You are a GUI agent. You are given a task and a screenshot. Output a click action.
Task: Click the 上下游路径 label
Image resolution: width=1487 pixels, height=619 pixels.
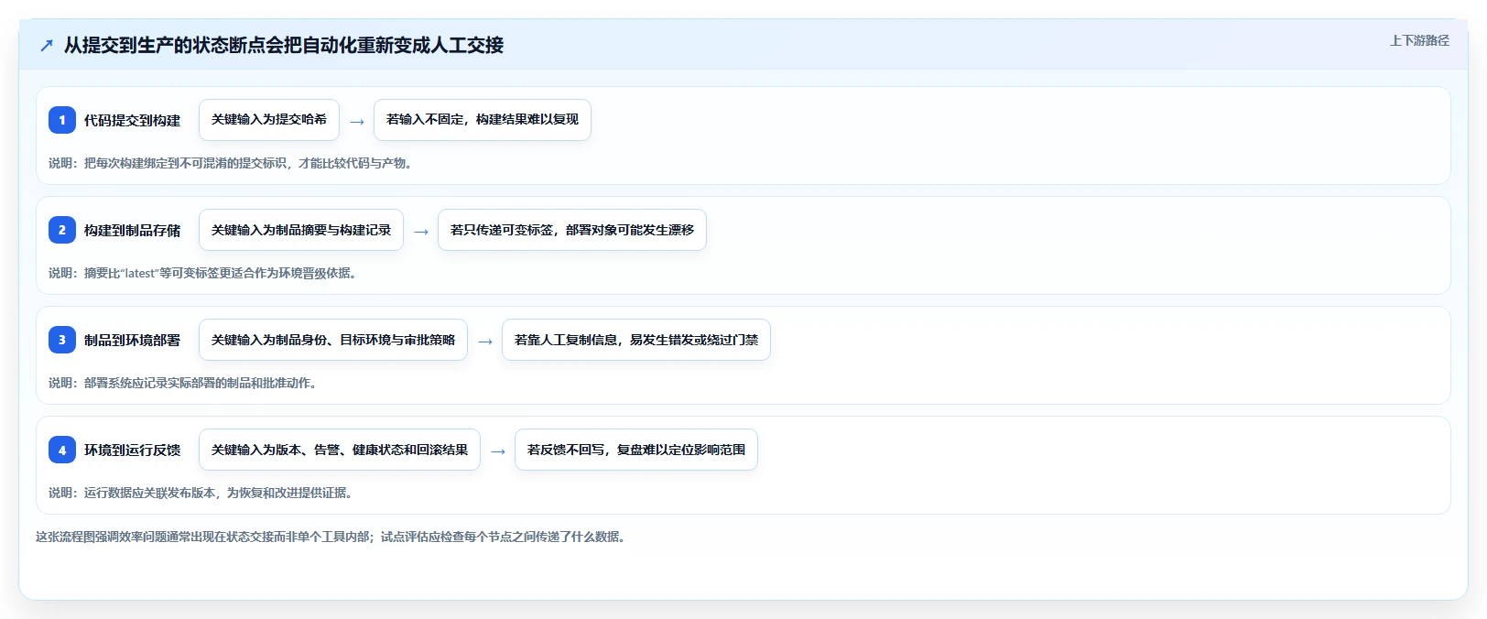coord(1419,40)
